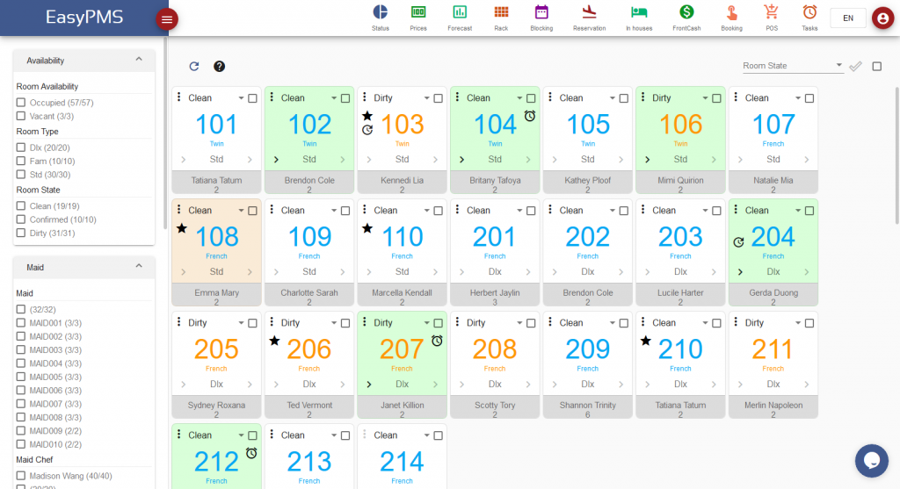Enable the Dirty (31/31) filter

tap(21, 233)
